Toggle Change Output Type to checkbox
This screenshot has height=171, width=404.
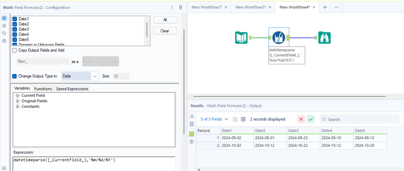(15, 76)
